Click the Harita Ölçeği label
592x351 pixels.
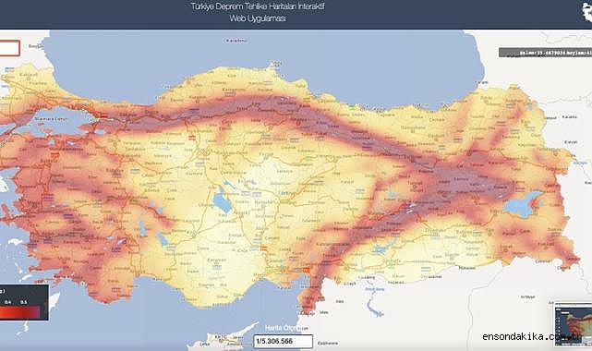point(283,328)
